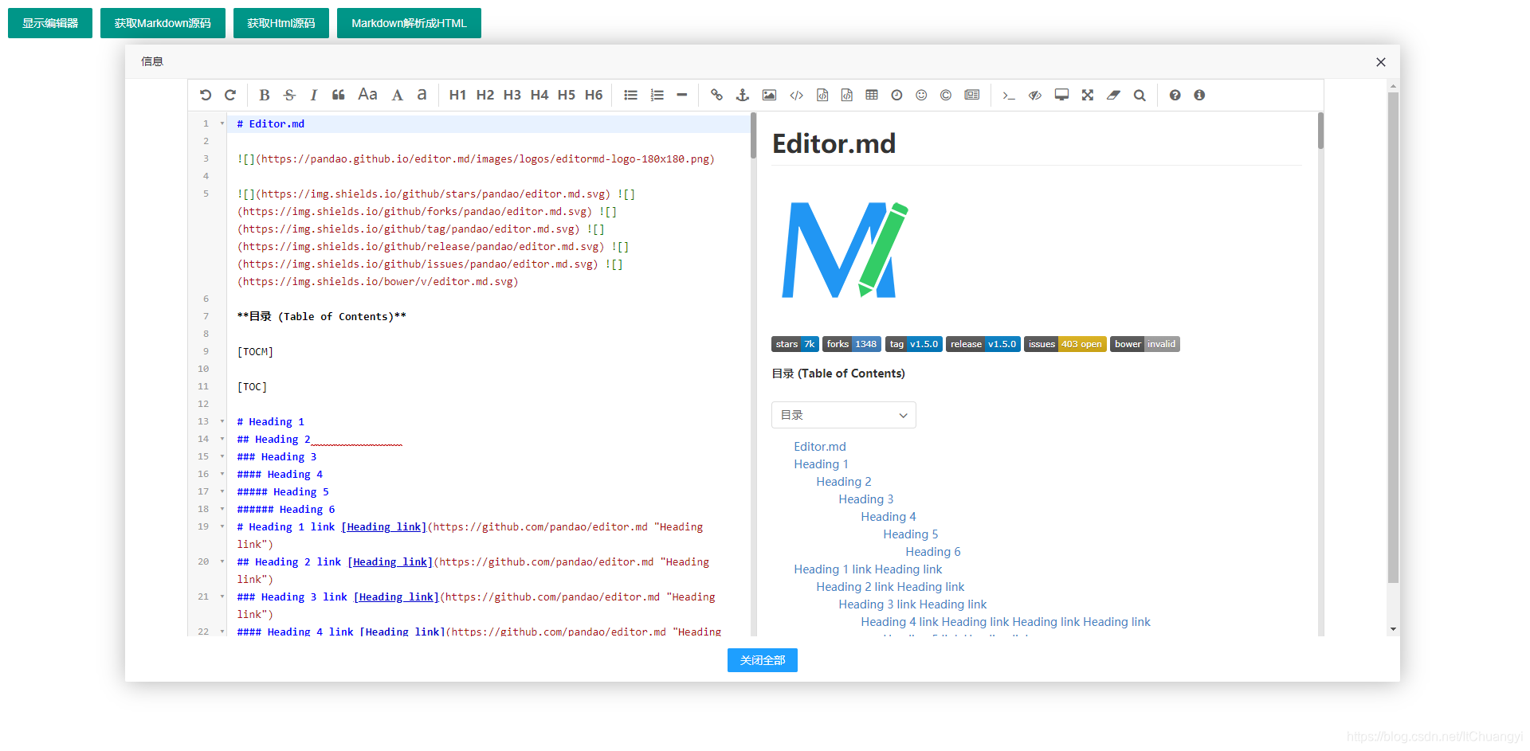Insert H4 heading
This screenshot has height=751, width=1530.
click(539, 95)
